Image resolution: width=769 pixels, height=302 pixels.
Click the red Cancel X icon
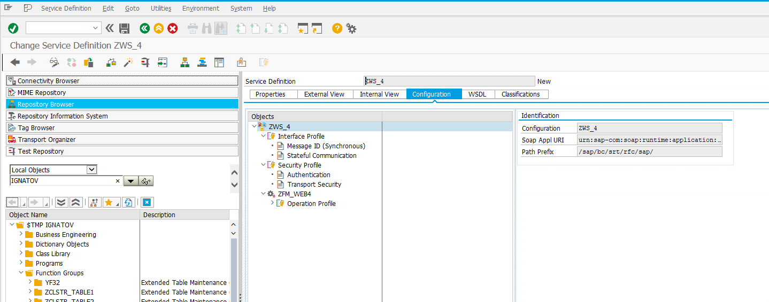[173, 28]
